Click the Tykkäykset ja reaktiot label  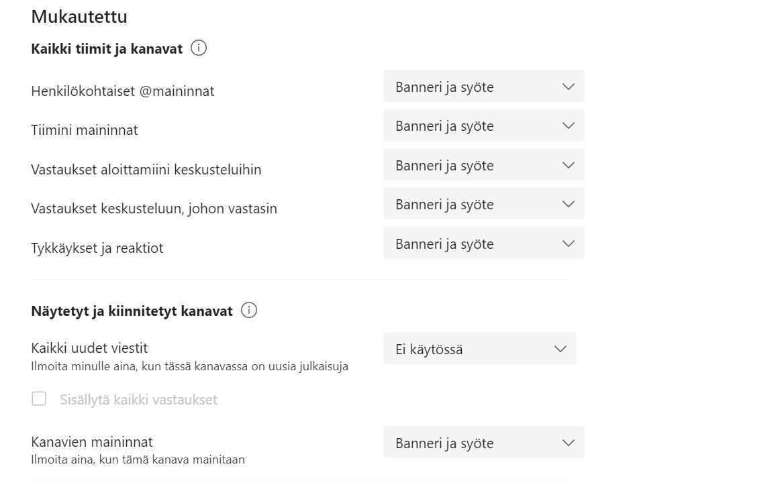coord(97,248)
